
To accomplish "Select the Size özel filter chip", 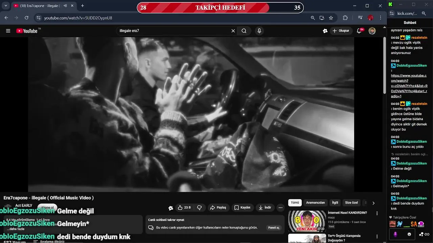I will coord(351,202).
